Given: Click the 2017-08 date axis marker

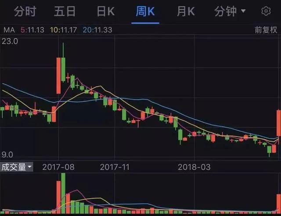Looking at the screenshot, I should click(58, 167).
